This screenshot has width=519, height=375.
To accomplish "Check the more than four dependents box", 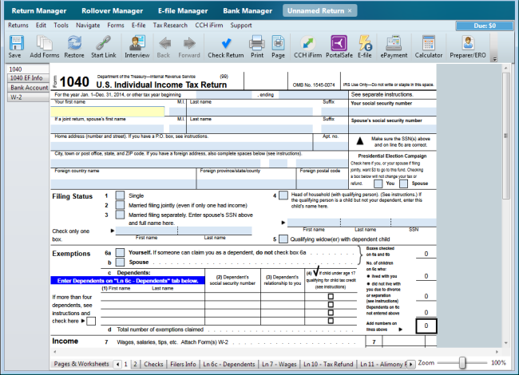I will click(x=91, y=321).
